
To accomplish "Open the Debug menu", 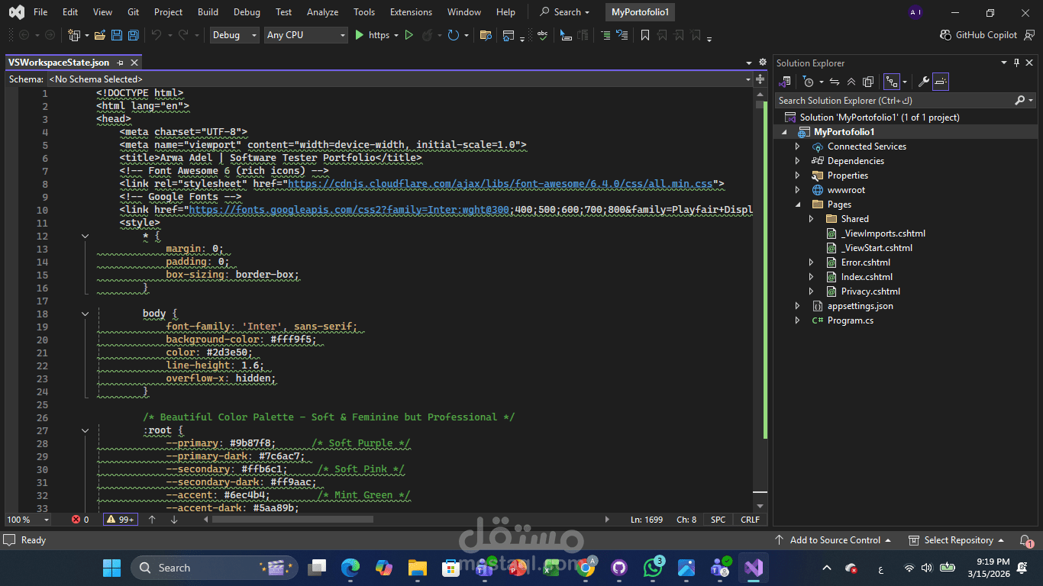I will coord(247,12).
